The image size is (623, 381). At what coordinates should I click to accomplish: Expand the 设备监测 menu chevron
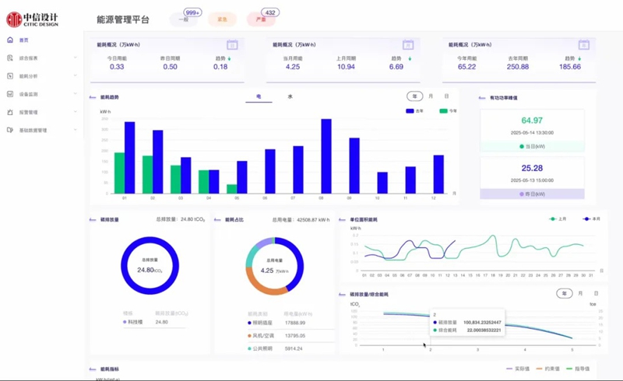tap(75, 93)
